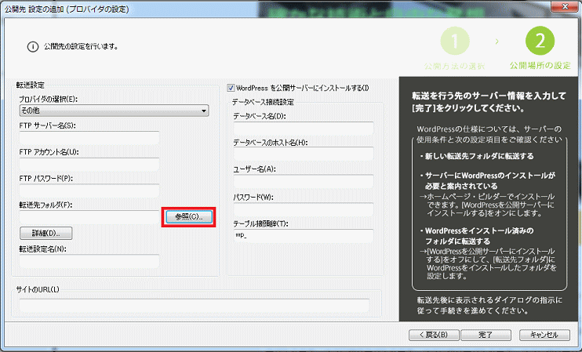Click the データベース名 input field
This screenshot has width=582, height=352.
click(303, 129)
